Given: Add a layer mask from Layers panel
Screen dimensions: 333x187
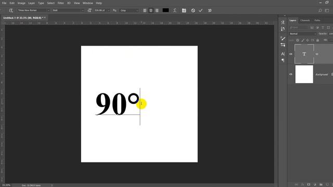Looking at the screenshot, I should [x=309, y=184].
